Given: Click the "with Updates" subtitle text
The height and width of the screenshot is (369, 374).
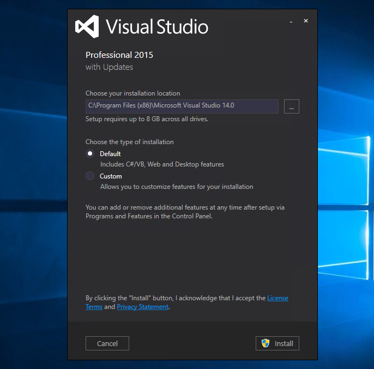Looking at the screenshot, I should point(109,67).
